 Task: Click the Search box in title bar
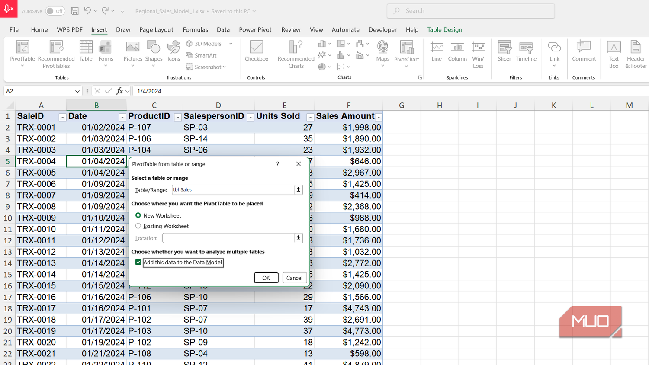pos(471,11)
